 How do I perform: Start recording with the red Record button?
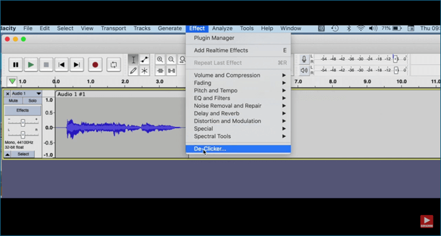[x=95, y=65]
